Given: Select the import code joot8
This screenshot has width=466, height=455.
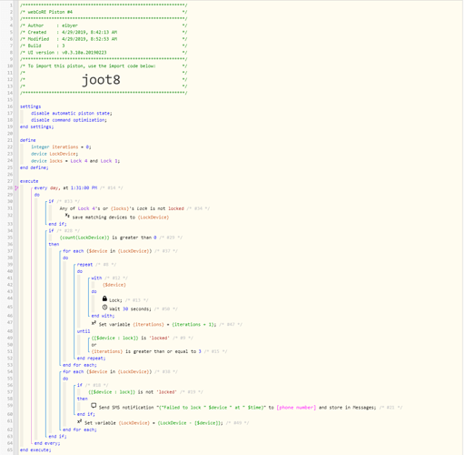Looking at the screenshot, I should (x=101, y=80).
